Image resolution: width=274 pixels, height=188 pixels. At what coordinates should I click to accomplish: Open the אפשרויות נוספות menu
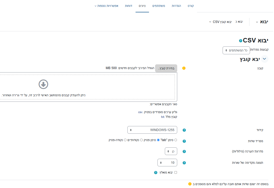click(x=106, y=6)
